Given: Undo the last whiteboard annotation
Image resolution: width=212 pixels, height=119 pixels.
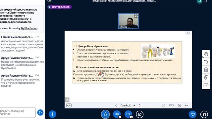Looking at the screenshot, I should pos(206,62).
